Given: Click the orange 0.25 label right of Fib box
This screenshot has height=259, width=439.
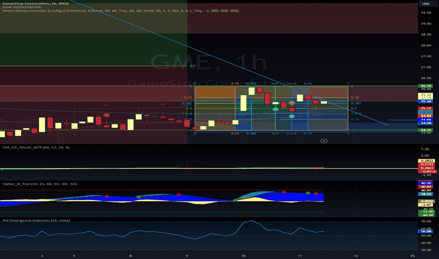Looking at the screenshot, I should (x=355, y=97).
